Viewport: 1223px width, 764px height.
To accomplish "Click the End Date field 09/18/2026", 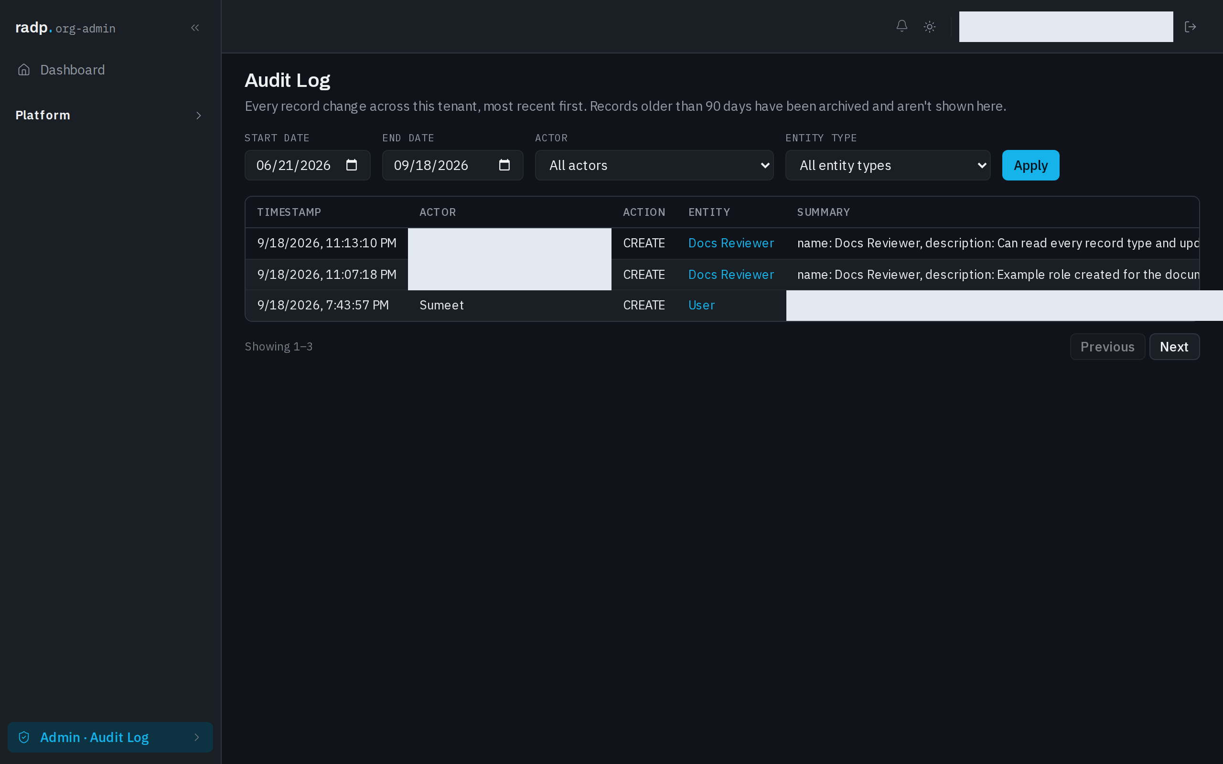I will [x=452, y=165].
